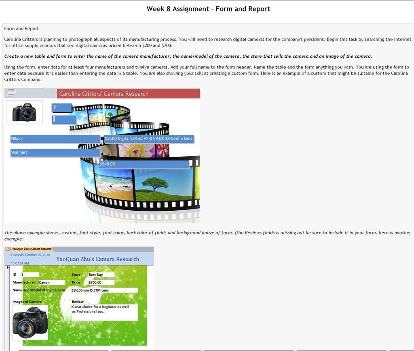
Task: Click the 'Images of Camera' label
Action: click(x=27, y=302)
